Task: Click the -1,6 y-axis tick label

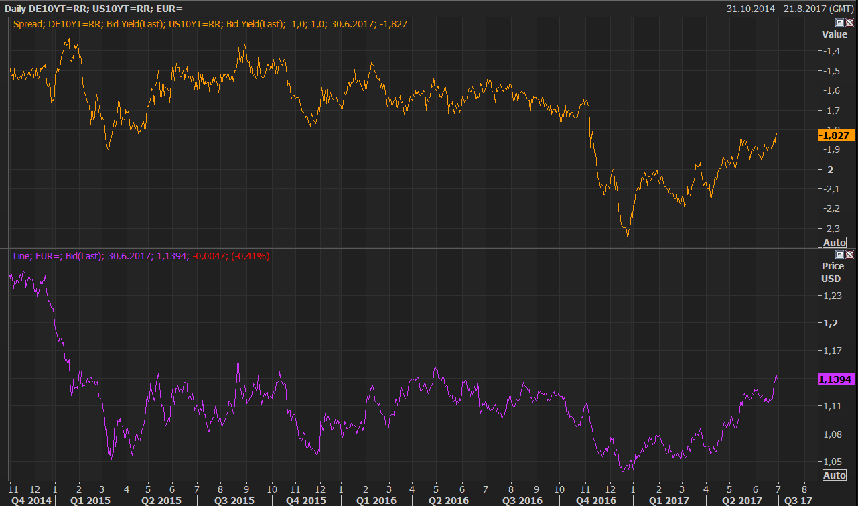Action: tap(833, 90)
